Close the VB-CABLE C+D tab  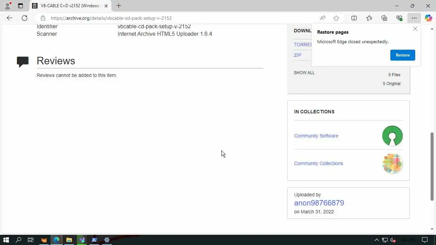106,6
